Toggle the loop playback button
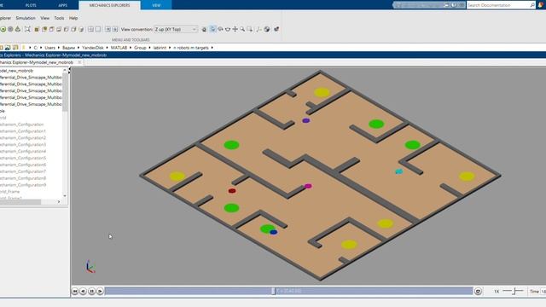The height and width of the screenshot is (307, 546). point(478,291)
